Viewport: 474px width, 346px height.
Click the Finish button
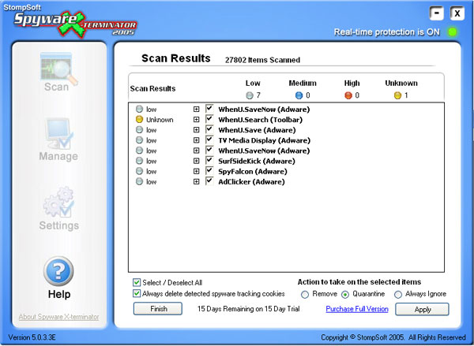pyautogui.click(x=158, y=309)
